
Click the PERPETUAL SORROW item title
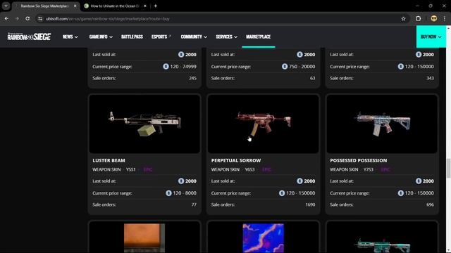click(236, 160)
